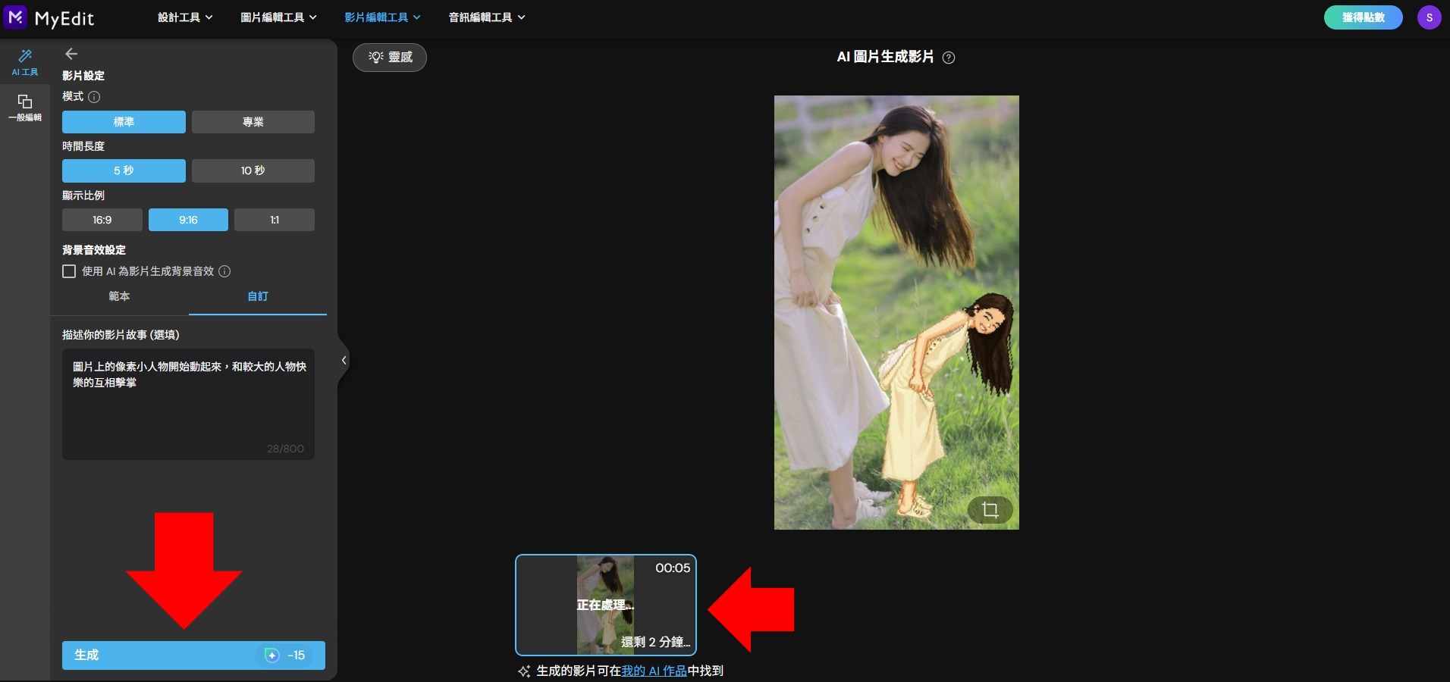Collapse the left settings panel

tap(344, 361)
